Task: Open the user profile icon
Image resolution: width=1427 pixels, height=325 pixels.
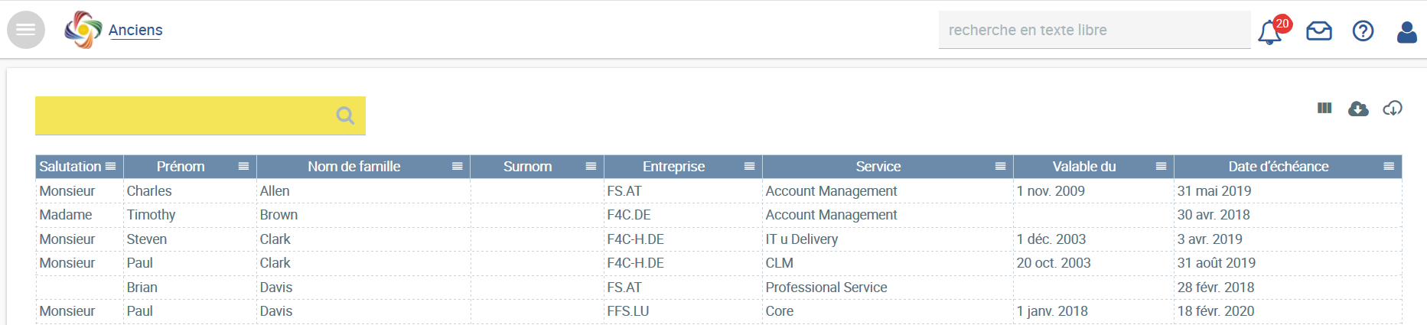Action: [x=1406, y=31]
